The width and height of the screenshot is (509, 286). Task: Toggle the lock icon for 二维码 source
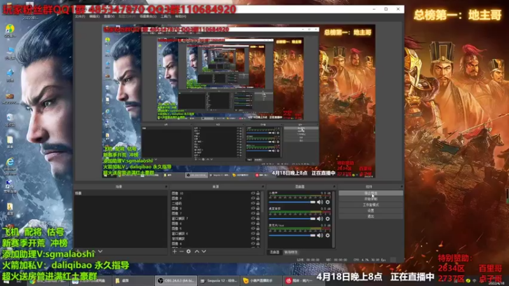(258, 203)
